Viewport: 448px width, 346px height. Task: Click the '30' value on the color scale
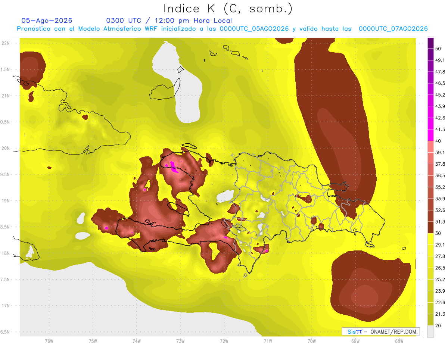point(438,233)
